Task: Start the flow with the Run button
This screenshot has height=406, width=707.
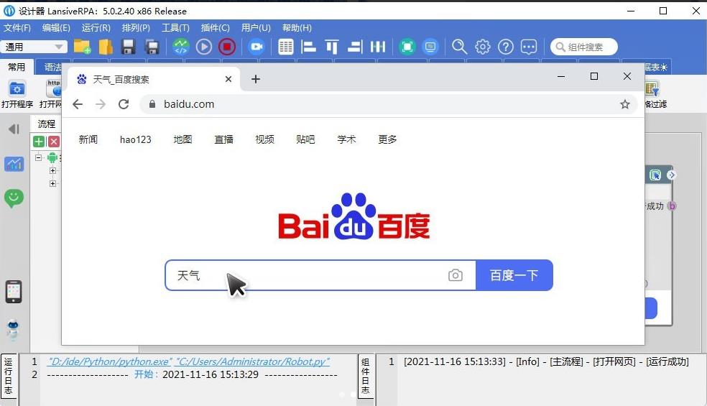Action: click(204, 47)
